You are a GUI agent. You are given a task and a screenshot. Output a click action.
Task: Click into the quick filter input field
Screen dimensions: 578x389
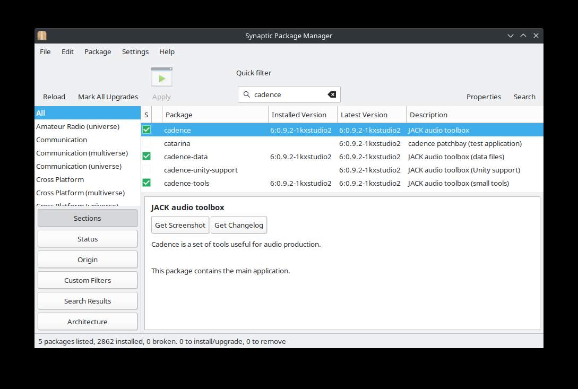coord(289,94)
